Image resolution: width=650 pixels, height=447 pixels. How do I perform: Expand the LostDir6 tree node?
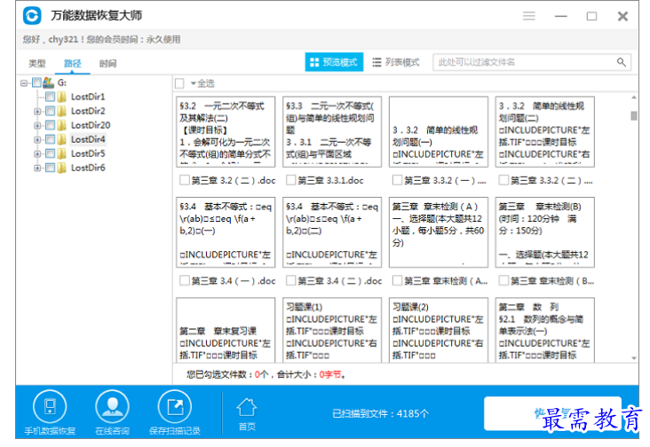click(37, 168)
